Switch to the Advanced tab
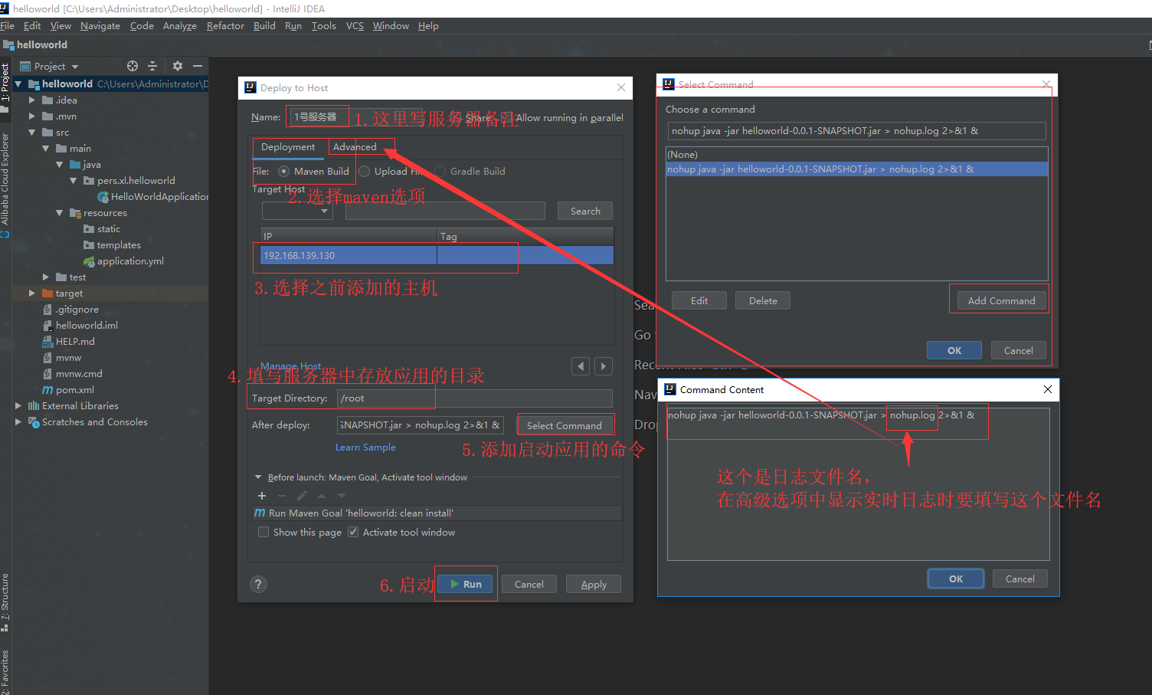 point(355,147)
